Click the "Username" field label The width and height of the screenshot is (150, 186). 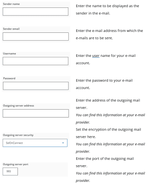click(x=10, y=54)
